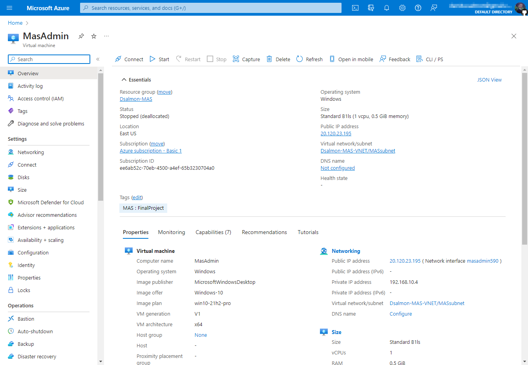Open the CLI / PS option
The image size is (528, 365).
pyautogui.click(x=430, y=59)
